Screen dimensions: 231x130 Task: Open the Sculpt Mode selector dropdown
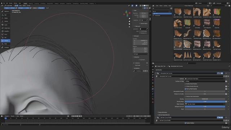pos(9,6)
